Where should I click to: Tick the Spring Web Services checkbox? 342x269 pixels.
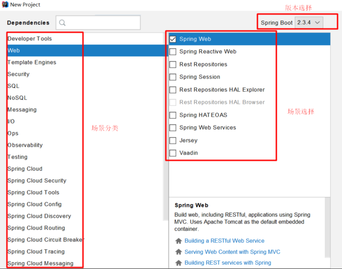(173, 128)
